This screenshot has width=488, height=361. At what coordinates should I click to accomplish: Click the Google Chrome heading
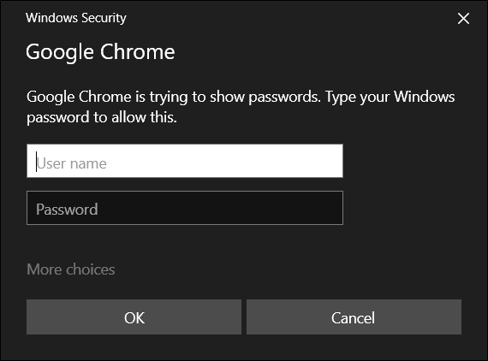coord(100,52)
